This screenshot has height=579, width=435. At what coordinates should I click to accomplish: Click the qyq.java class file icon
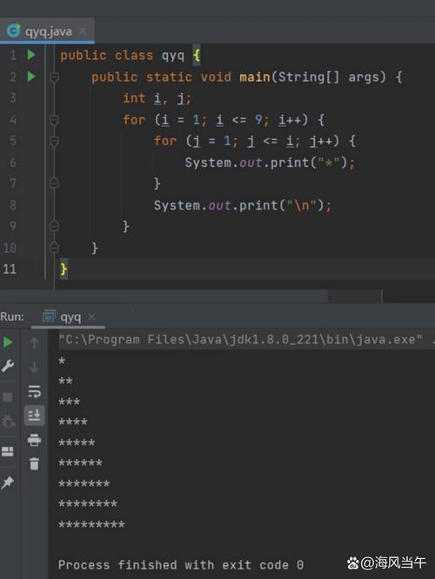tap(14, 31)
